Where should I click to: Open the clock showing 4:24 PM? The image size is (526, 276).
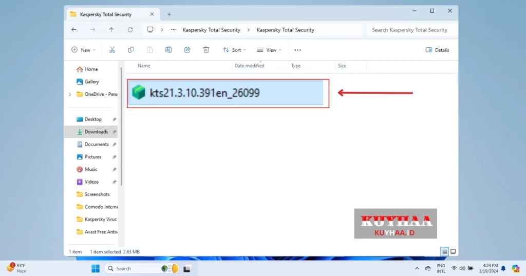coord(488,268)
